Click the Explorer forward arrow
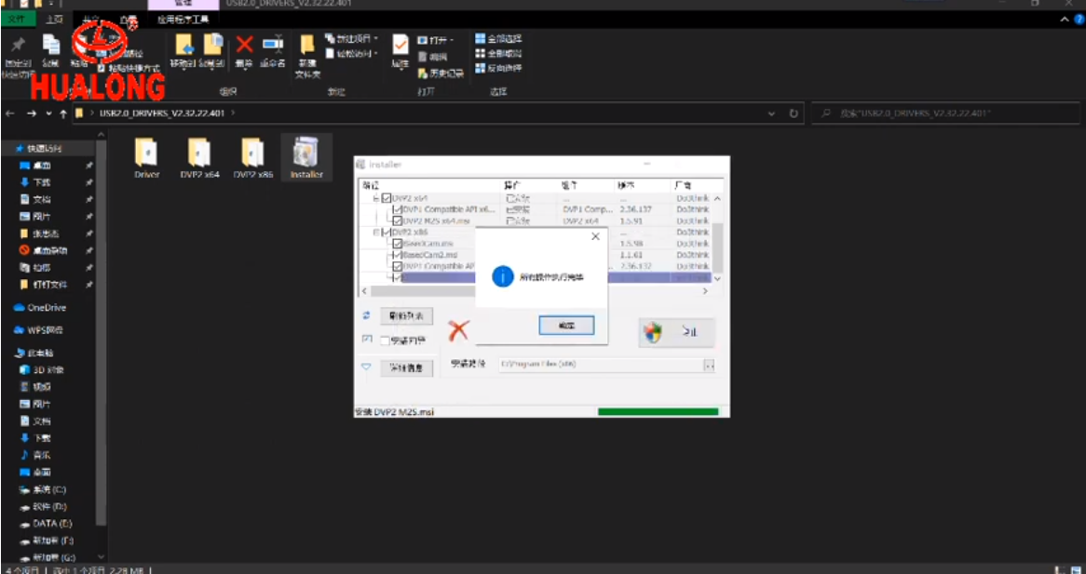The width and height of the screenshot is (1086, 574). click(x=31, y=113)
